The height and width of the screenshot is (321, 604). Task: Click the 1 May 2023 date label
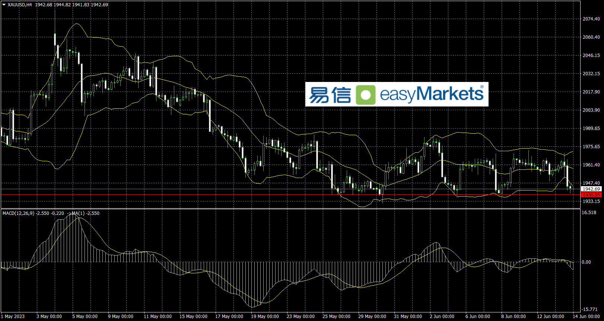click(x=13, y=317)
